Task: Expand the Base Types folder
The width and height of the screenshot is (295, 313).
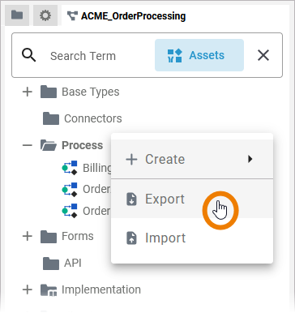Action: tap(28, 92)
